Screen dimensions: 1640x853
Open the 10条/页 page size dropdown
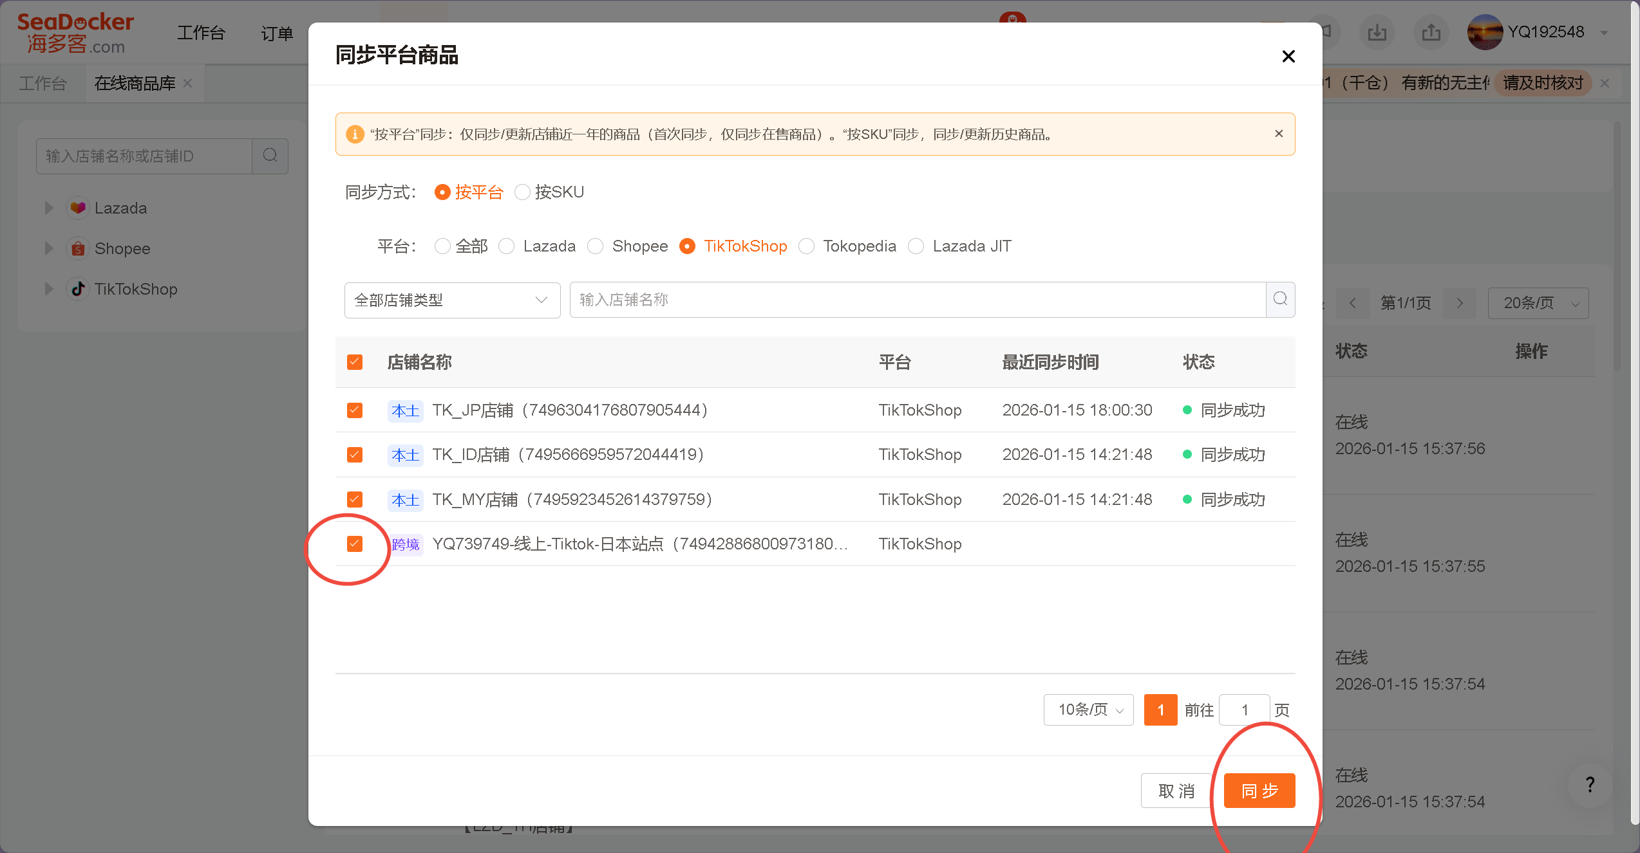(x=1088, y=710)
